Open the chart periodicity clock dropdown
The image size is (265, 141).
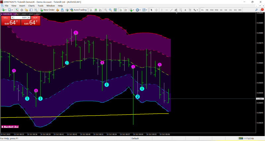click(x=138, y=10)
